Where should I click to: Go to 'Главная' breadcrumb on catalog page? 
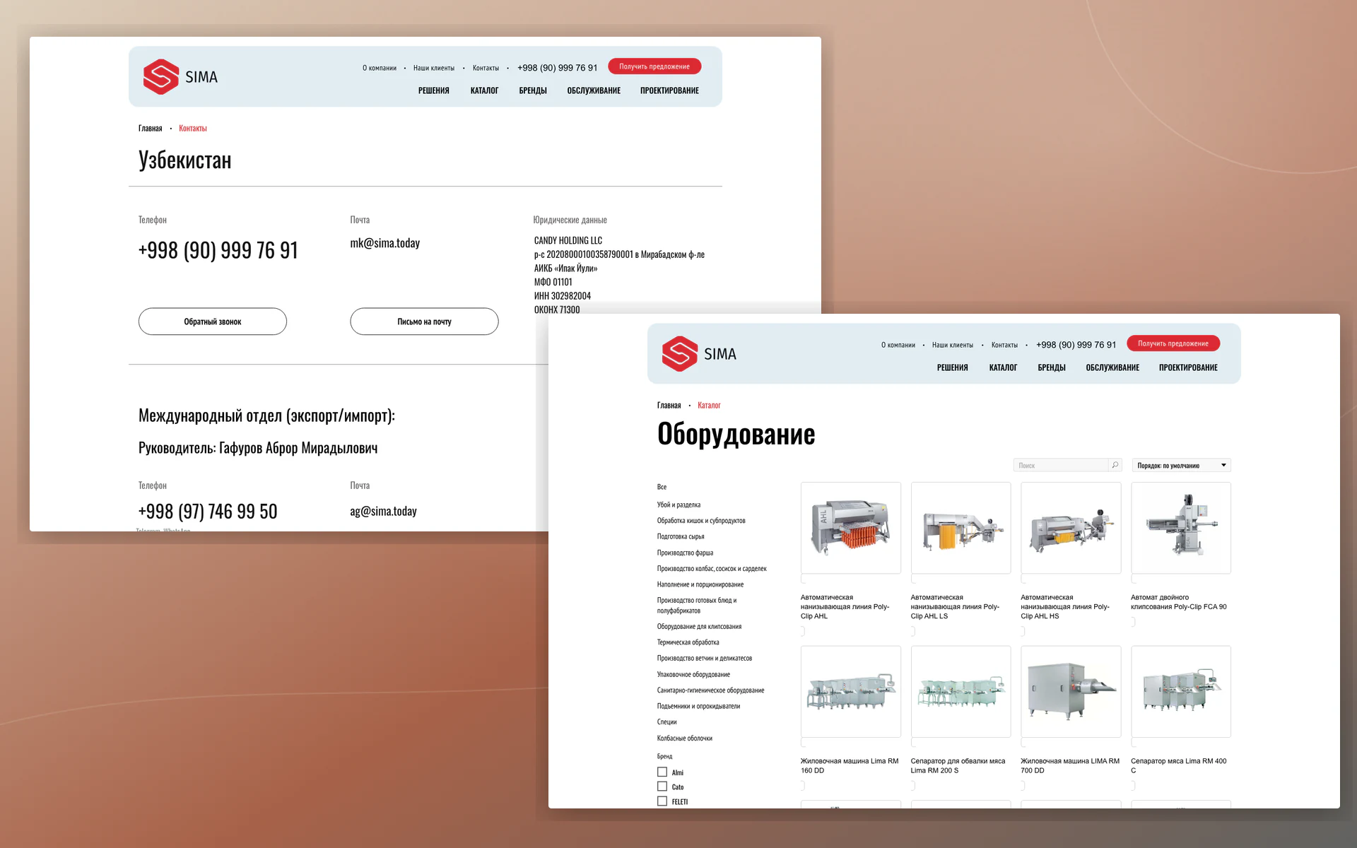click(669, 405)
